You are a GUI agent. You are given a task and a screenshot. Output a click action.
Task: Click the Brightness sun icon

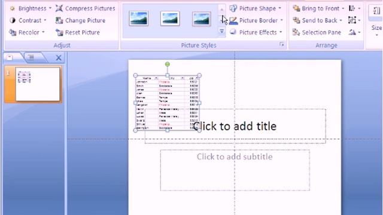coord(12,9)
